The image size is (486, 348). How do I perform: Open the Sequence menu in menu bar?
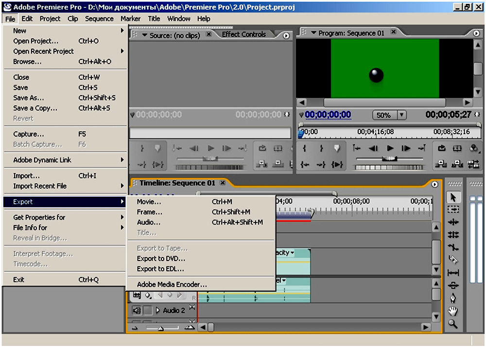click(99, 18)
